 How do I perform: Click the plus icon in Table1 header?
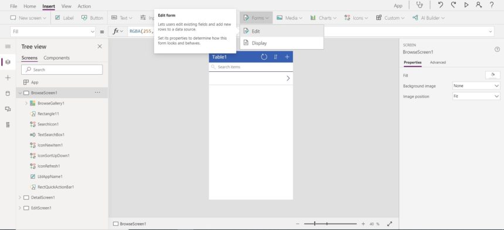287,57
